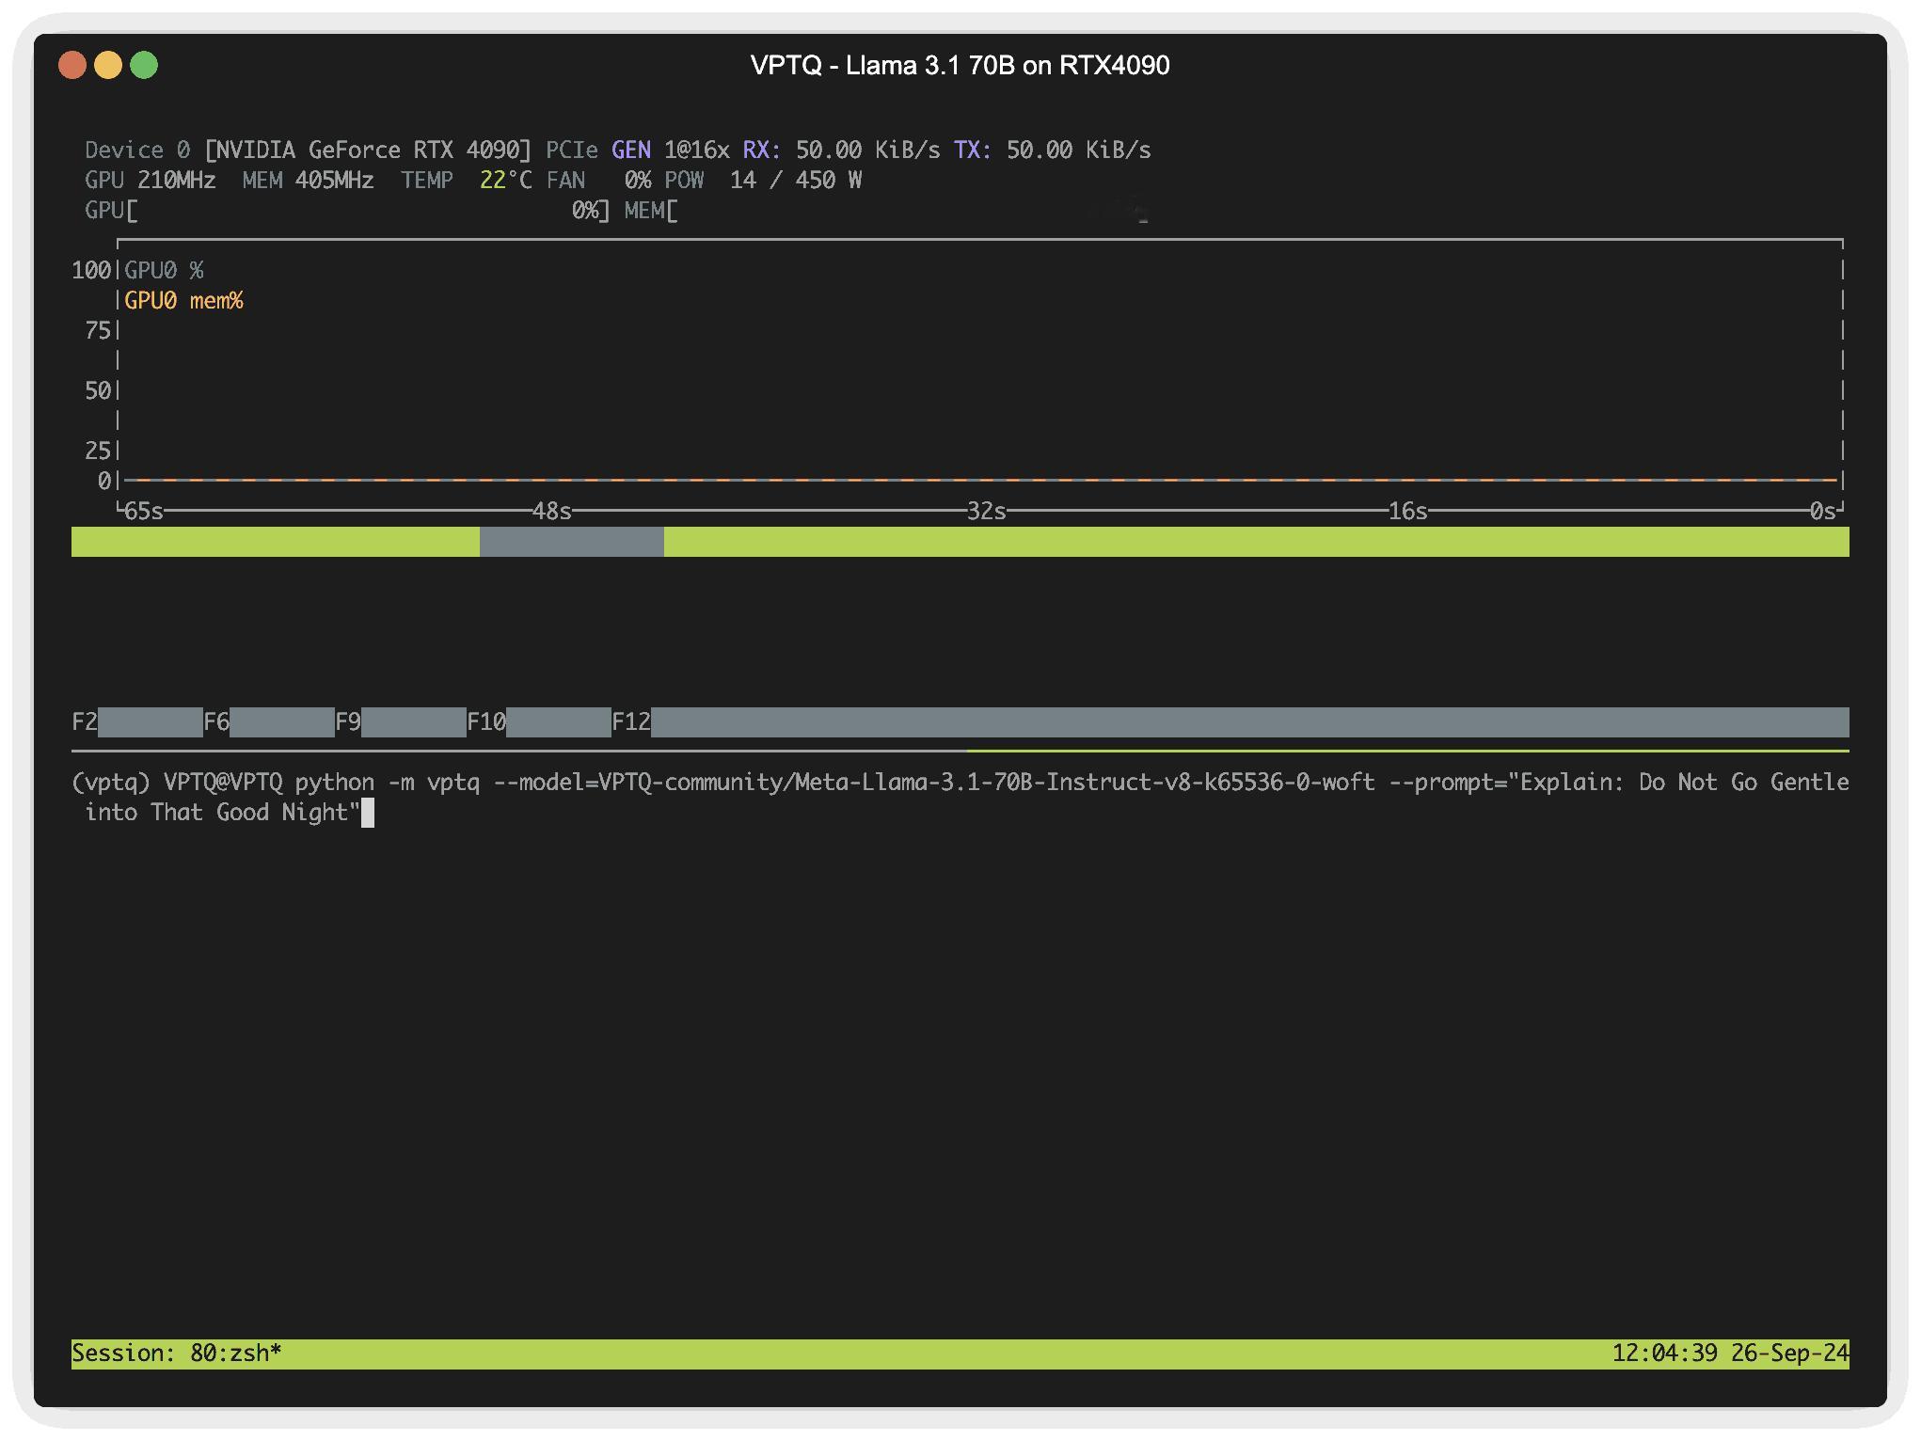Click the '16s' time axis marker
Viewport: 1921px width, 1441px height.
click(x=1408, y=512)
